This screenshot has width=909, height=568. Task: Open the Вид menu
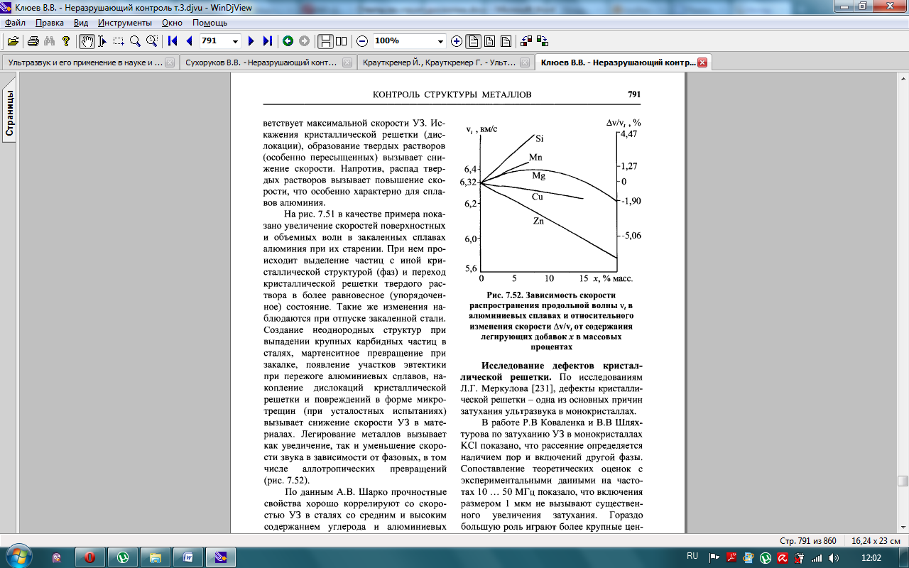coord(81,23)
